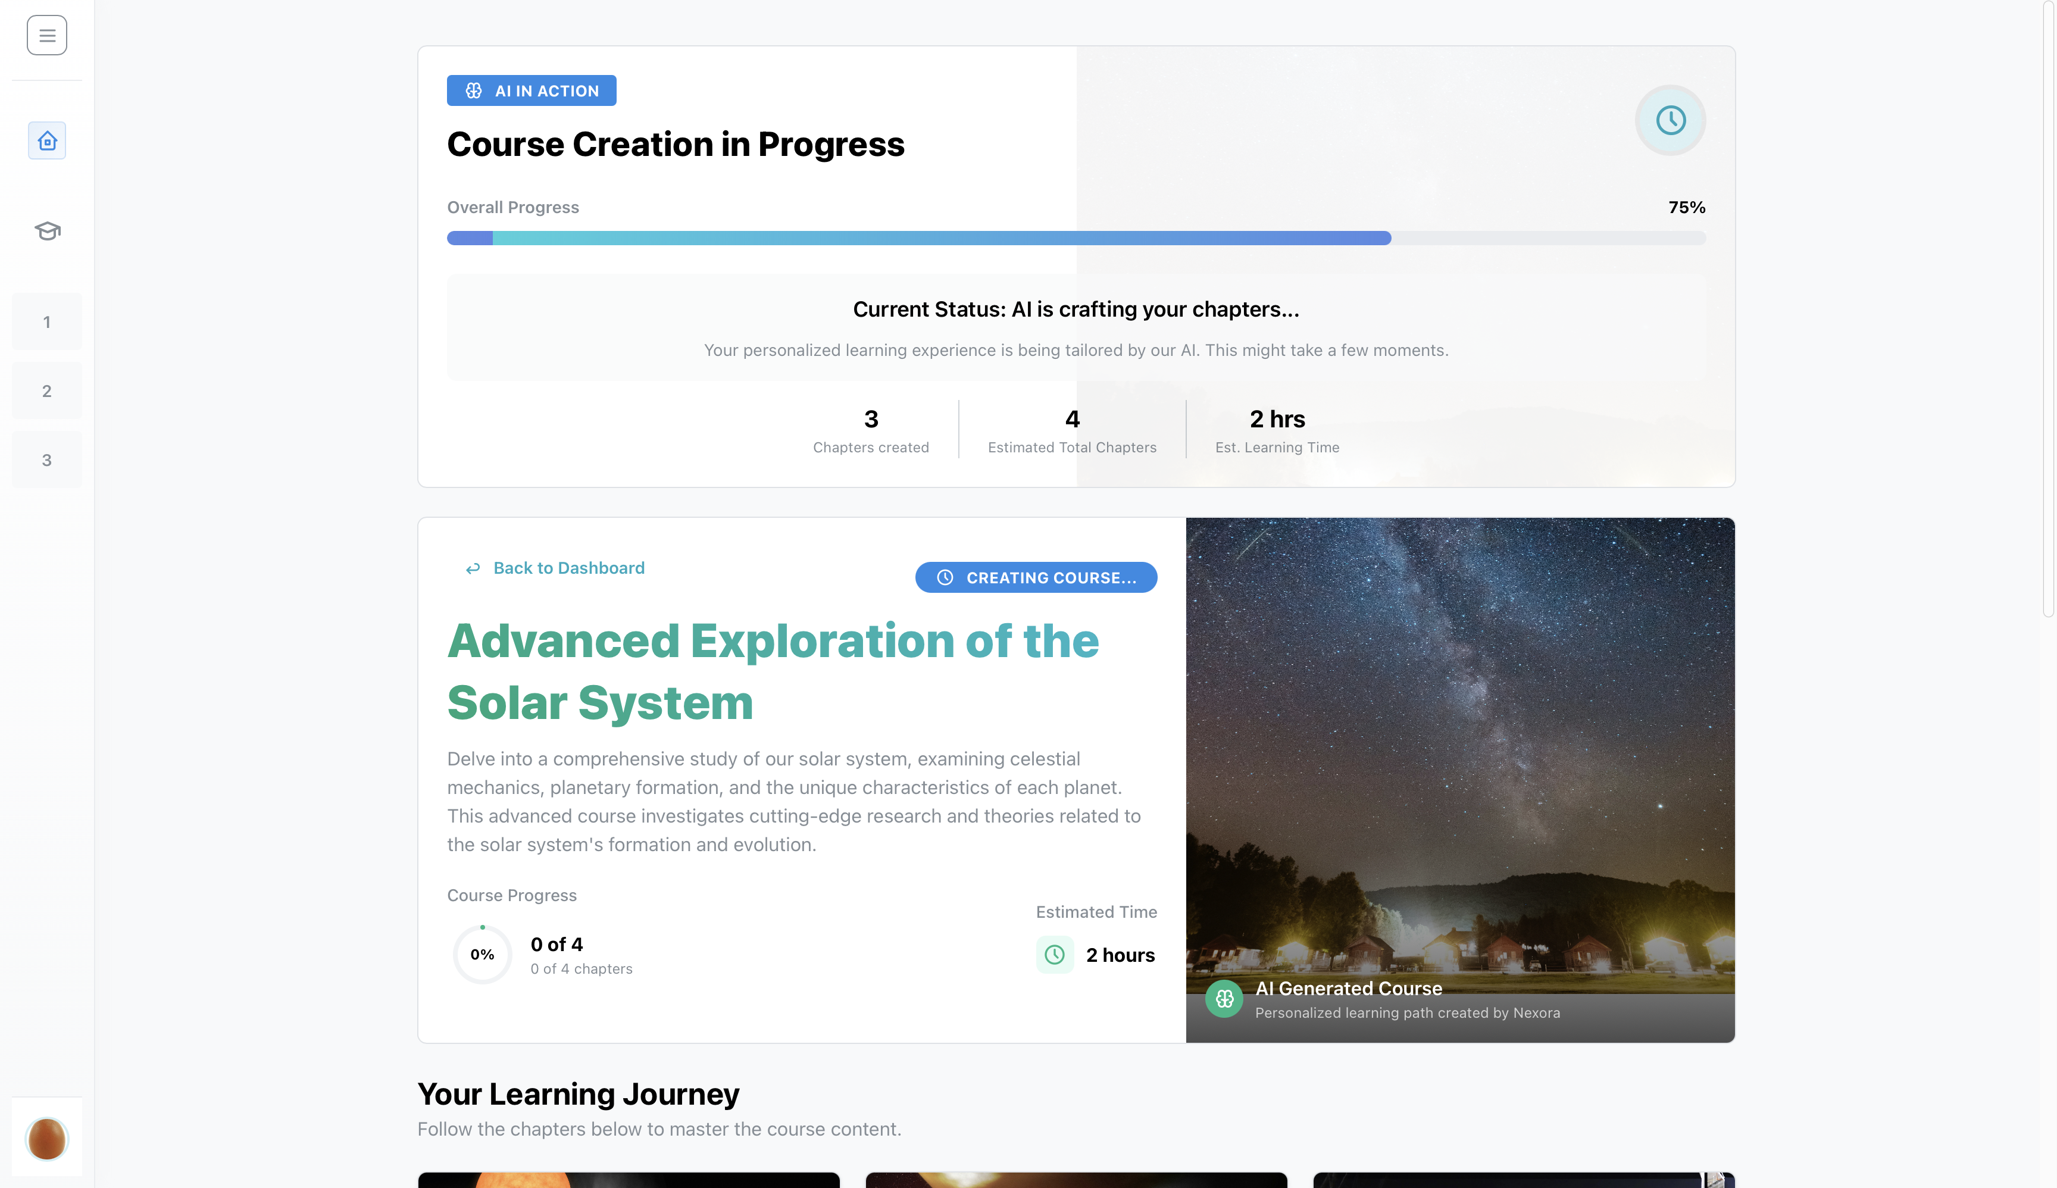2057x1188 pixels.
Task: Click the 0% circular course progress ring
Action: 482,954
